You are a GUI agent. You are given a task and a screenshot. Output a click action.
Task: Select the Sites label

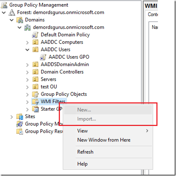pyautogui.click(x=30, y=116)
